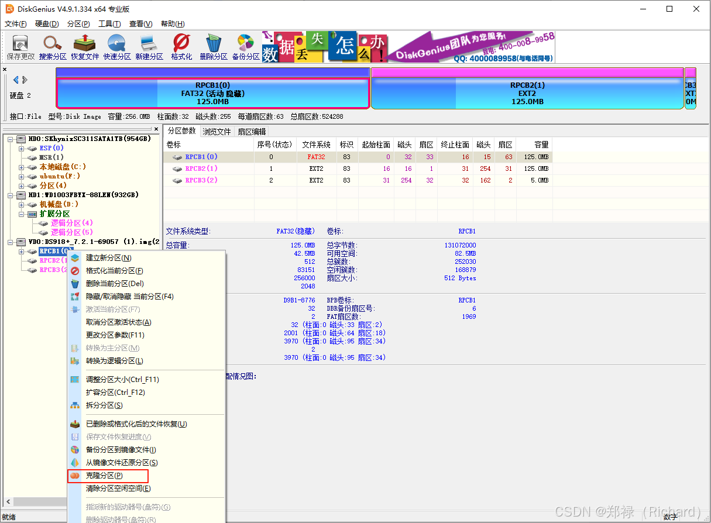Choose 建立新分区(N) from context menu
This screenshot has width=711, height=523.
coord(146,257)
